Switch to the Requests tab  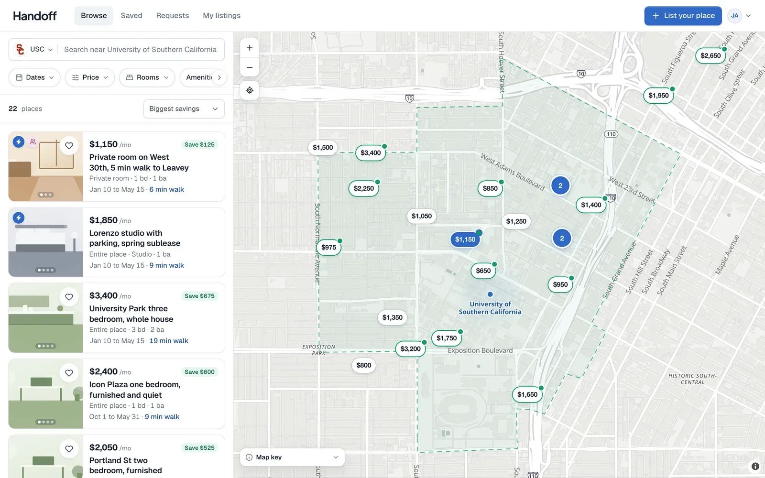click(173, 16)
